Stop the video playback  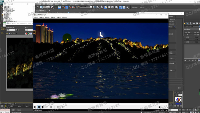pyautogui.click(x=43, y=107)
